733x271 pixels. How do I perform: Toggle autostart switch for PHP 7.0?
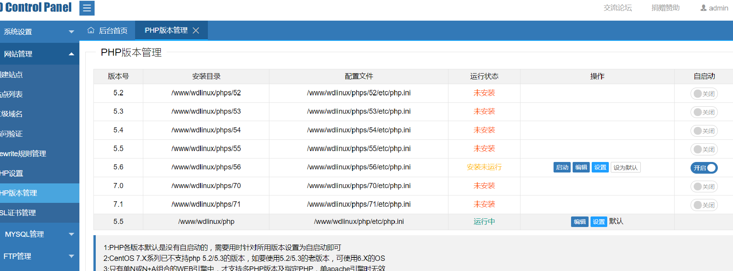pyautogui.click(x=704, y=187)
